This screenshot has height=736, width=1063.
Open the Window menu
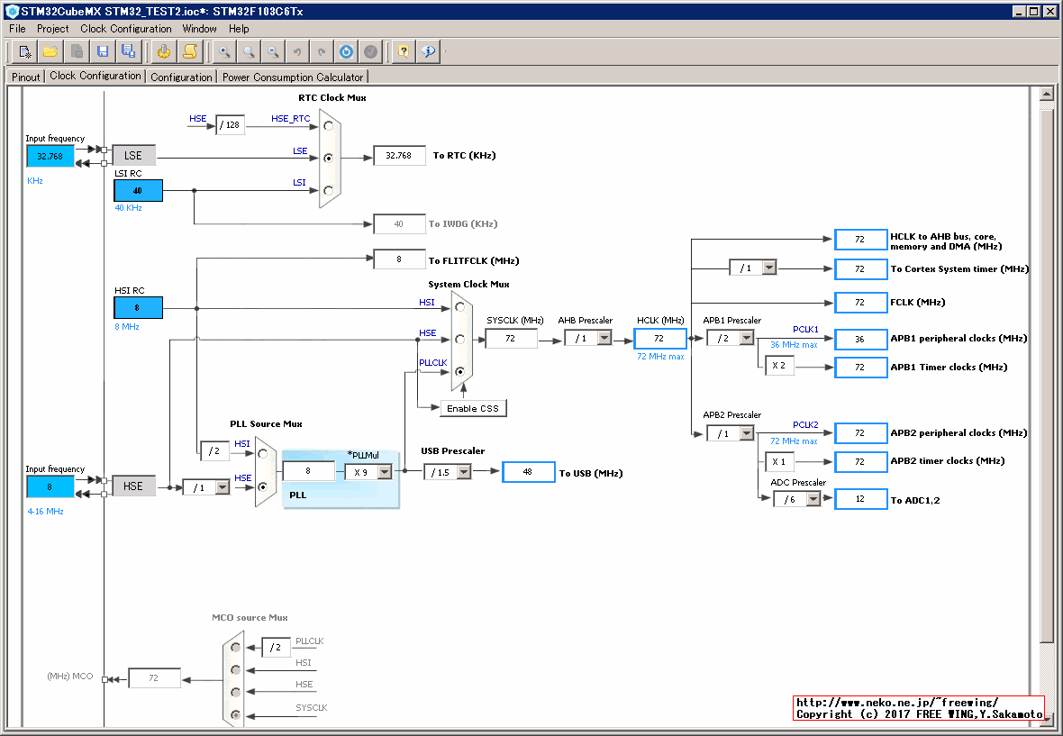pyautogui.click(x=199, y=29)
